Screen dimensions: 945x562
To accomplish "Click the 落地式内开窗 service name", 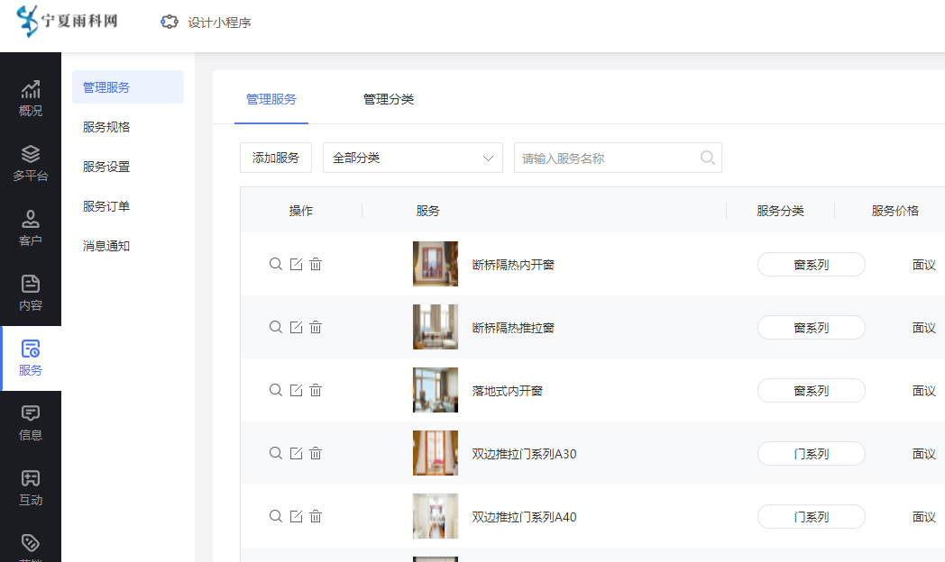I will point(507,391).
